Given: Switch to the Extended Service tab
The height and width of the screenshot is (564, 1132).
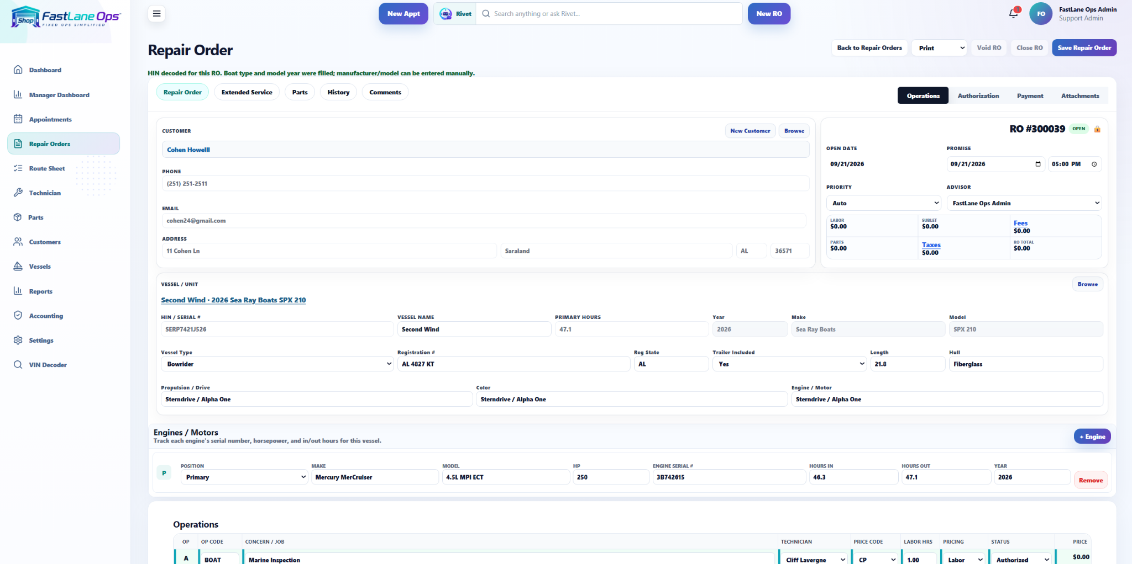Looking at the screenshot, I should click(247, 92).
